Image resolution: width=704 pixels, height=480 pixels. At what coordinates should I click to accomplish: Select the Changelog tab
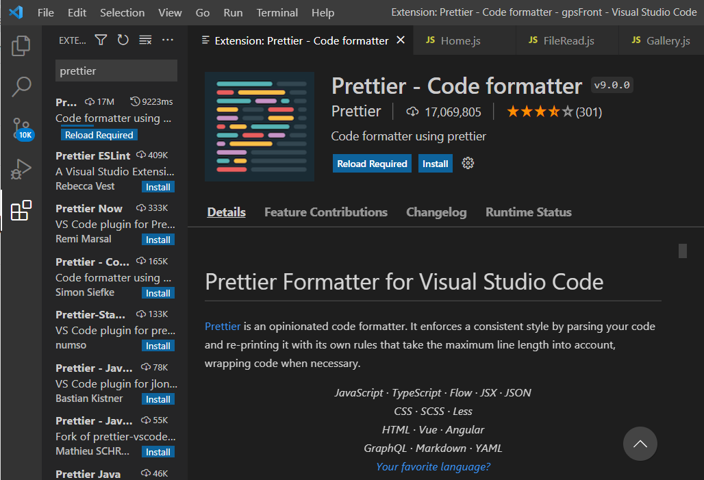tap(436, 212)
